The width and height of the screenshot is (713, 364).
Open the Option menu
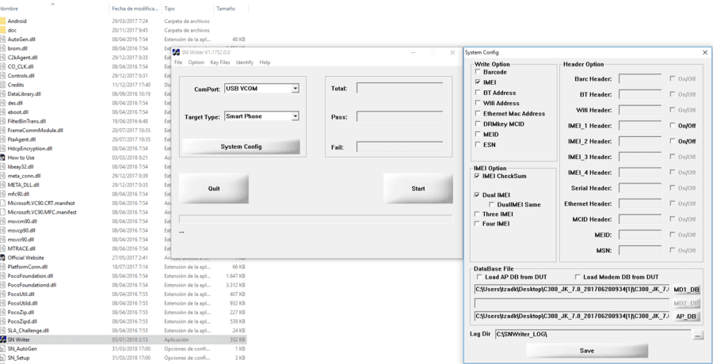pos(196,63)
